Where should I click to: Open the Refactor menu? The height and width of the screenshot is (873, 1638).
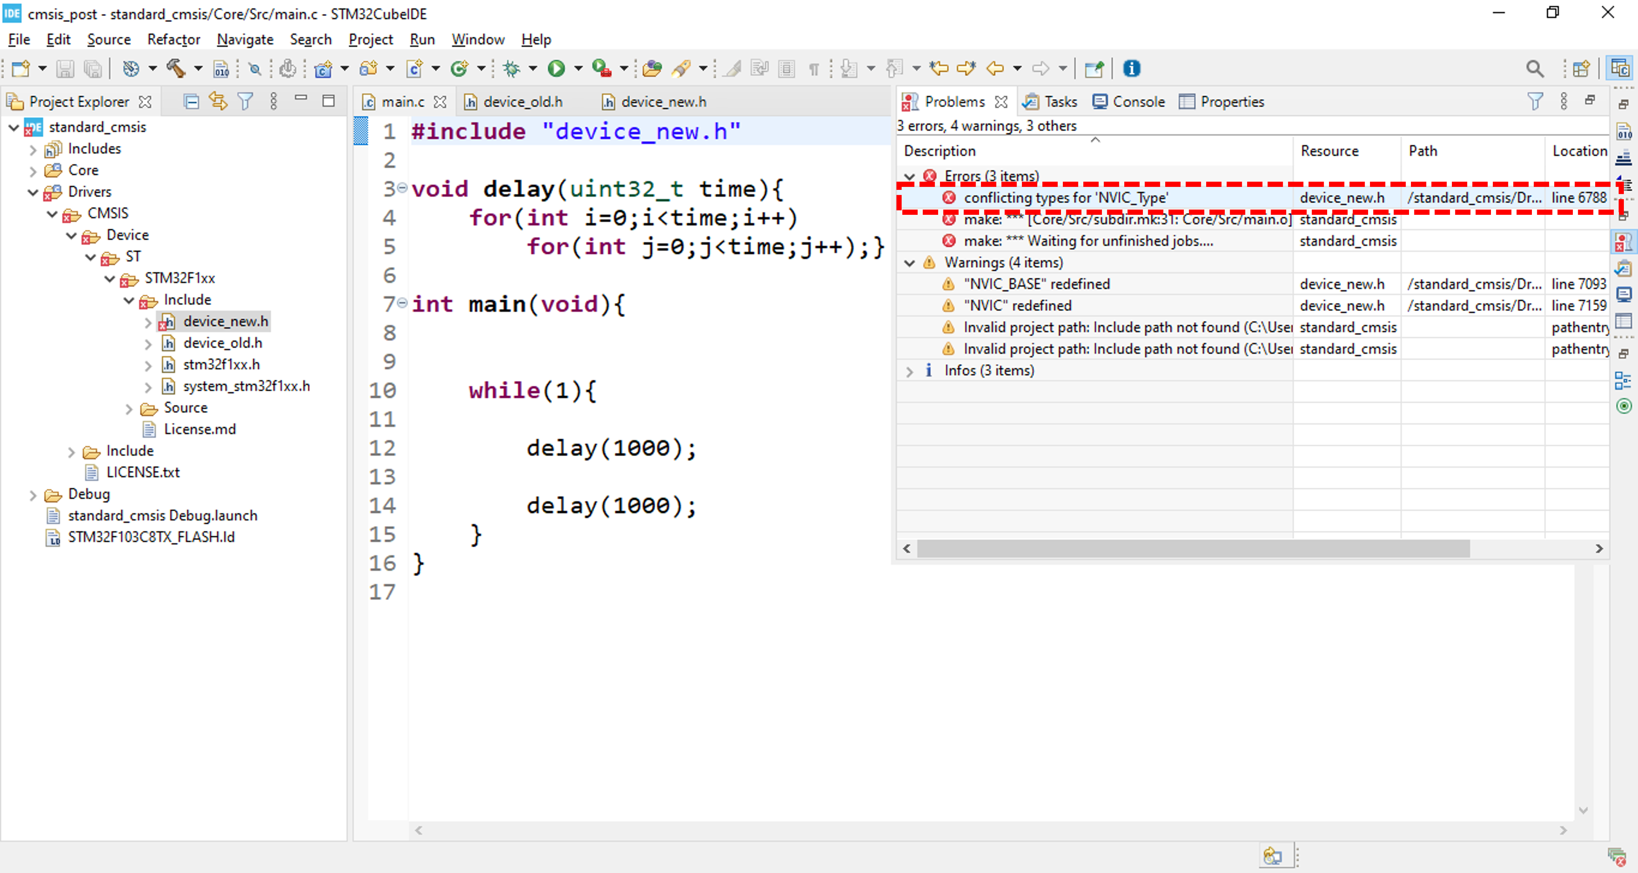tap(173, 39)
